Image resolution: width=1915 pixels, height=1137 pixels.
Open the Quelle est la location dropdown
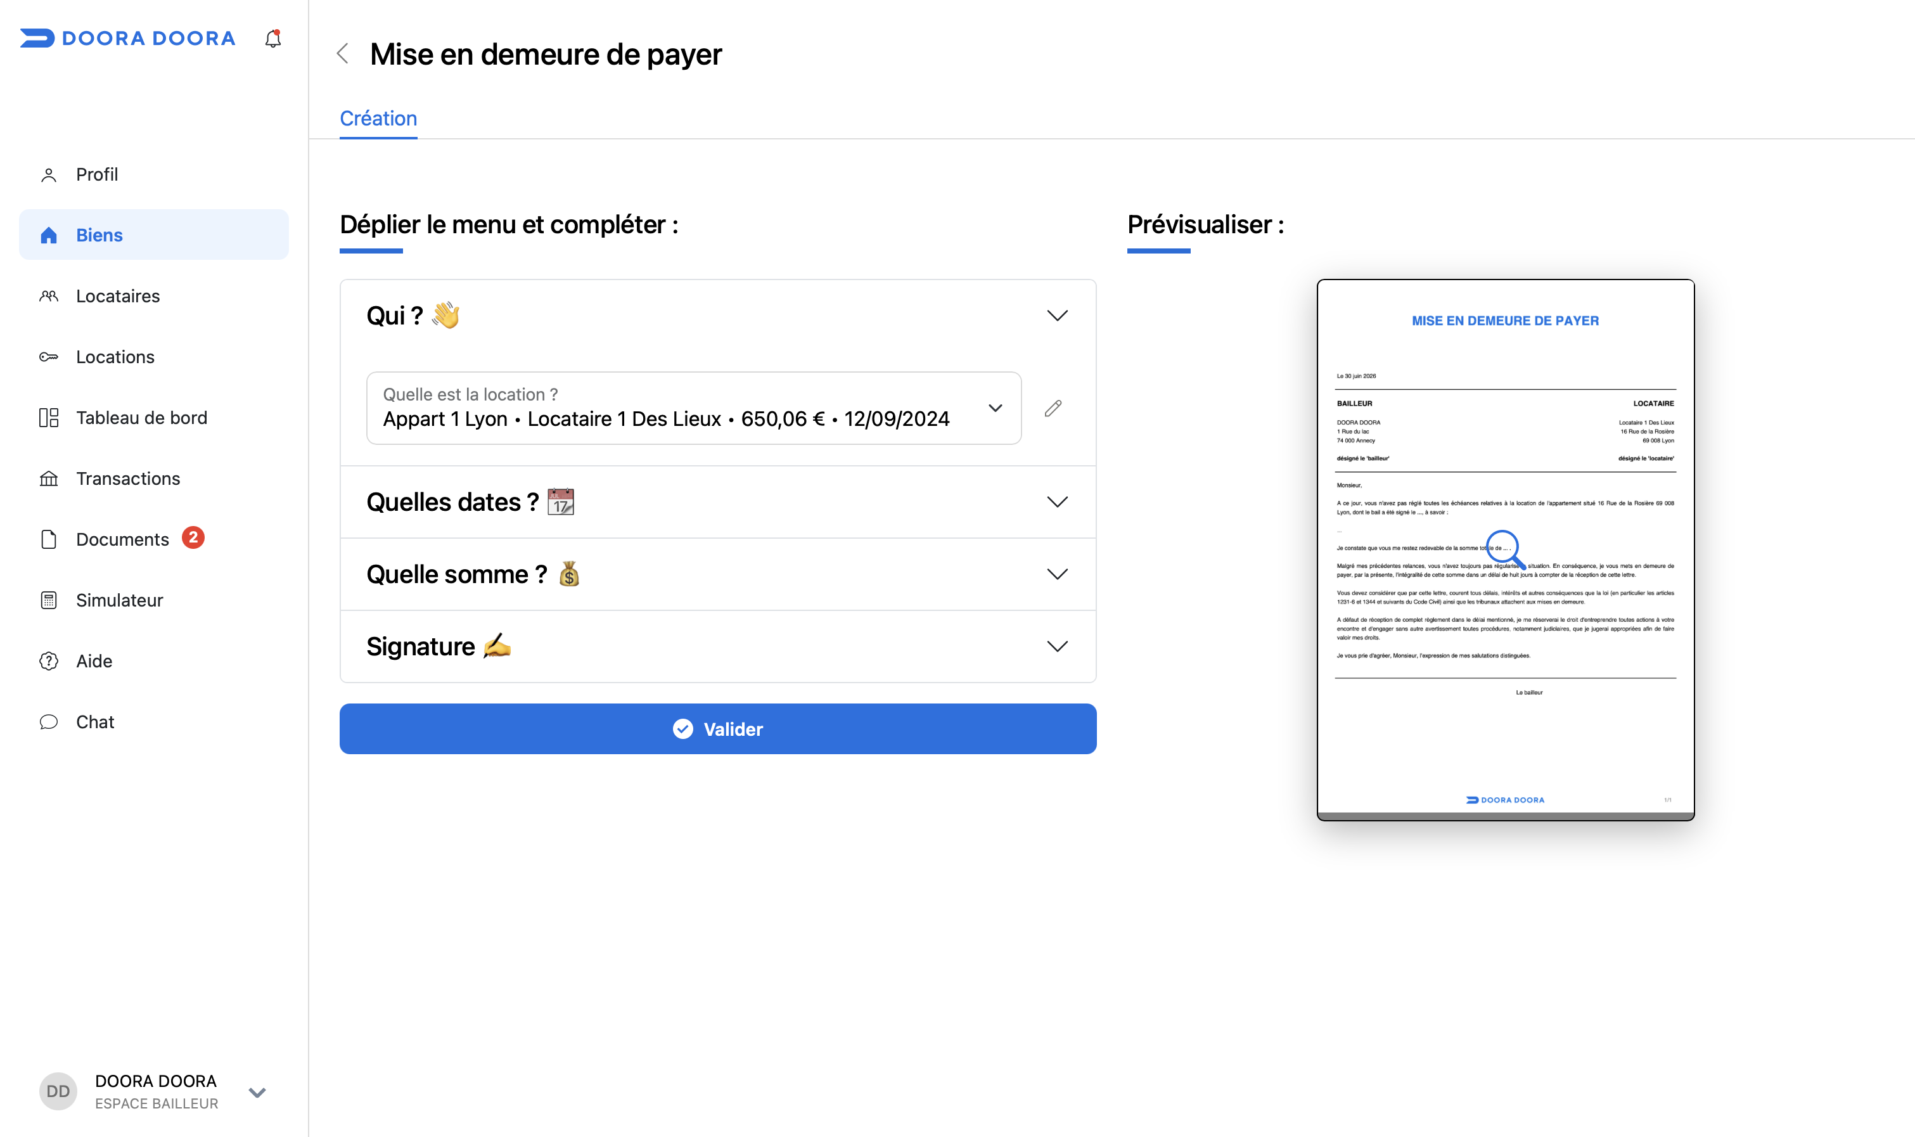tap(694, 408)
